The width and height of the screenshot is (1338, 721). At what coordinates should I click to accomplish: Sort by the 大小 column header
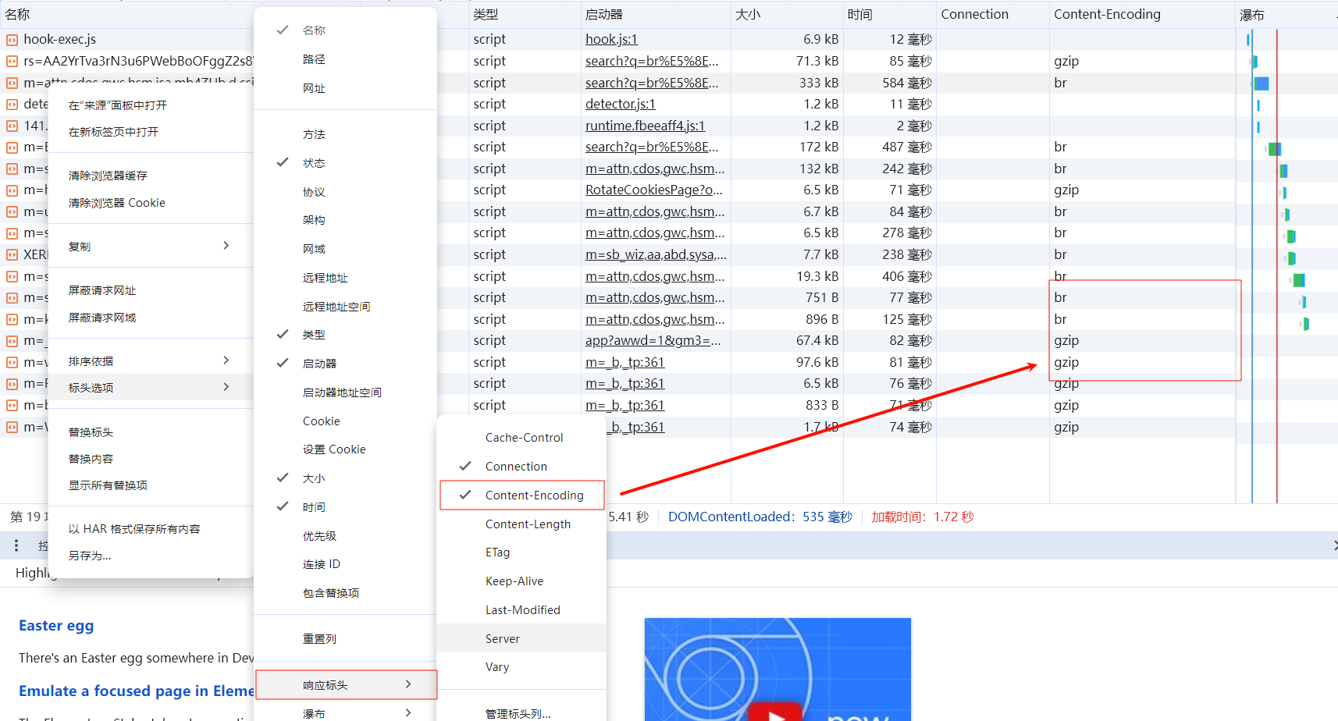click(x=748, y=15)
